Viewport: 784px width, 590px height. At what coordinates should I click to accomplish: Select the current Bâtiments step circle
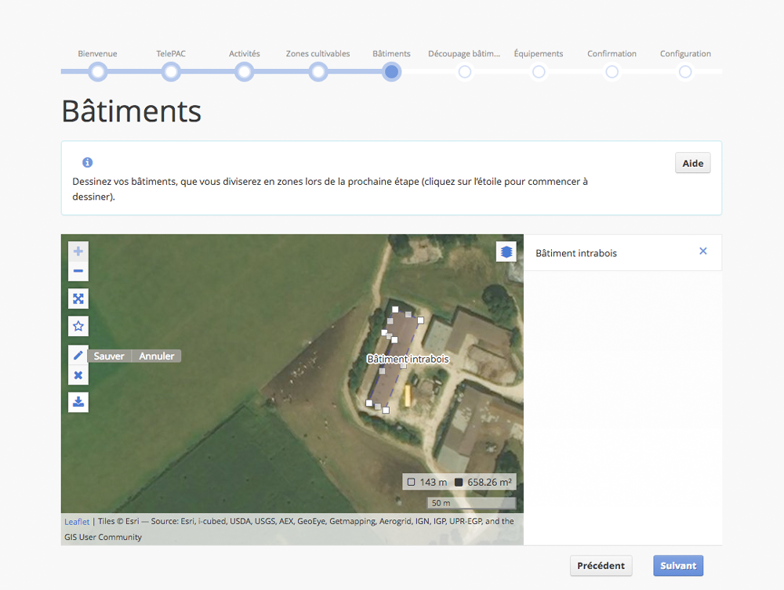[x=391, y=72]
